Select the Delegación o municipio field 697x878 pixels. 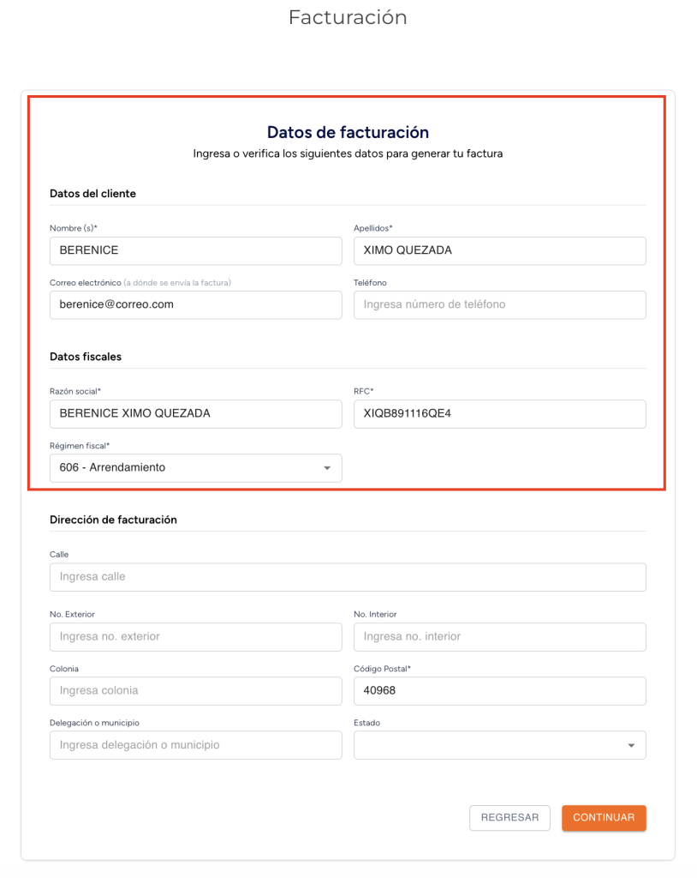196,745
